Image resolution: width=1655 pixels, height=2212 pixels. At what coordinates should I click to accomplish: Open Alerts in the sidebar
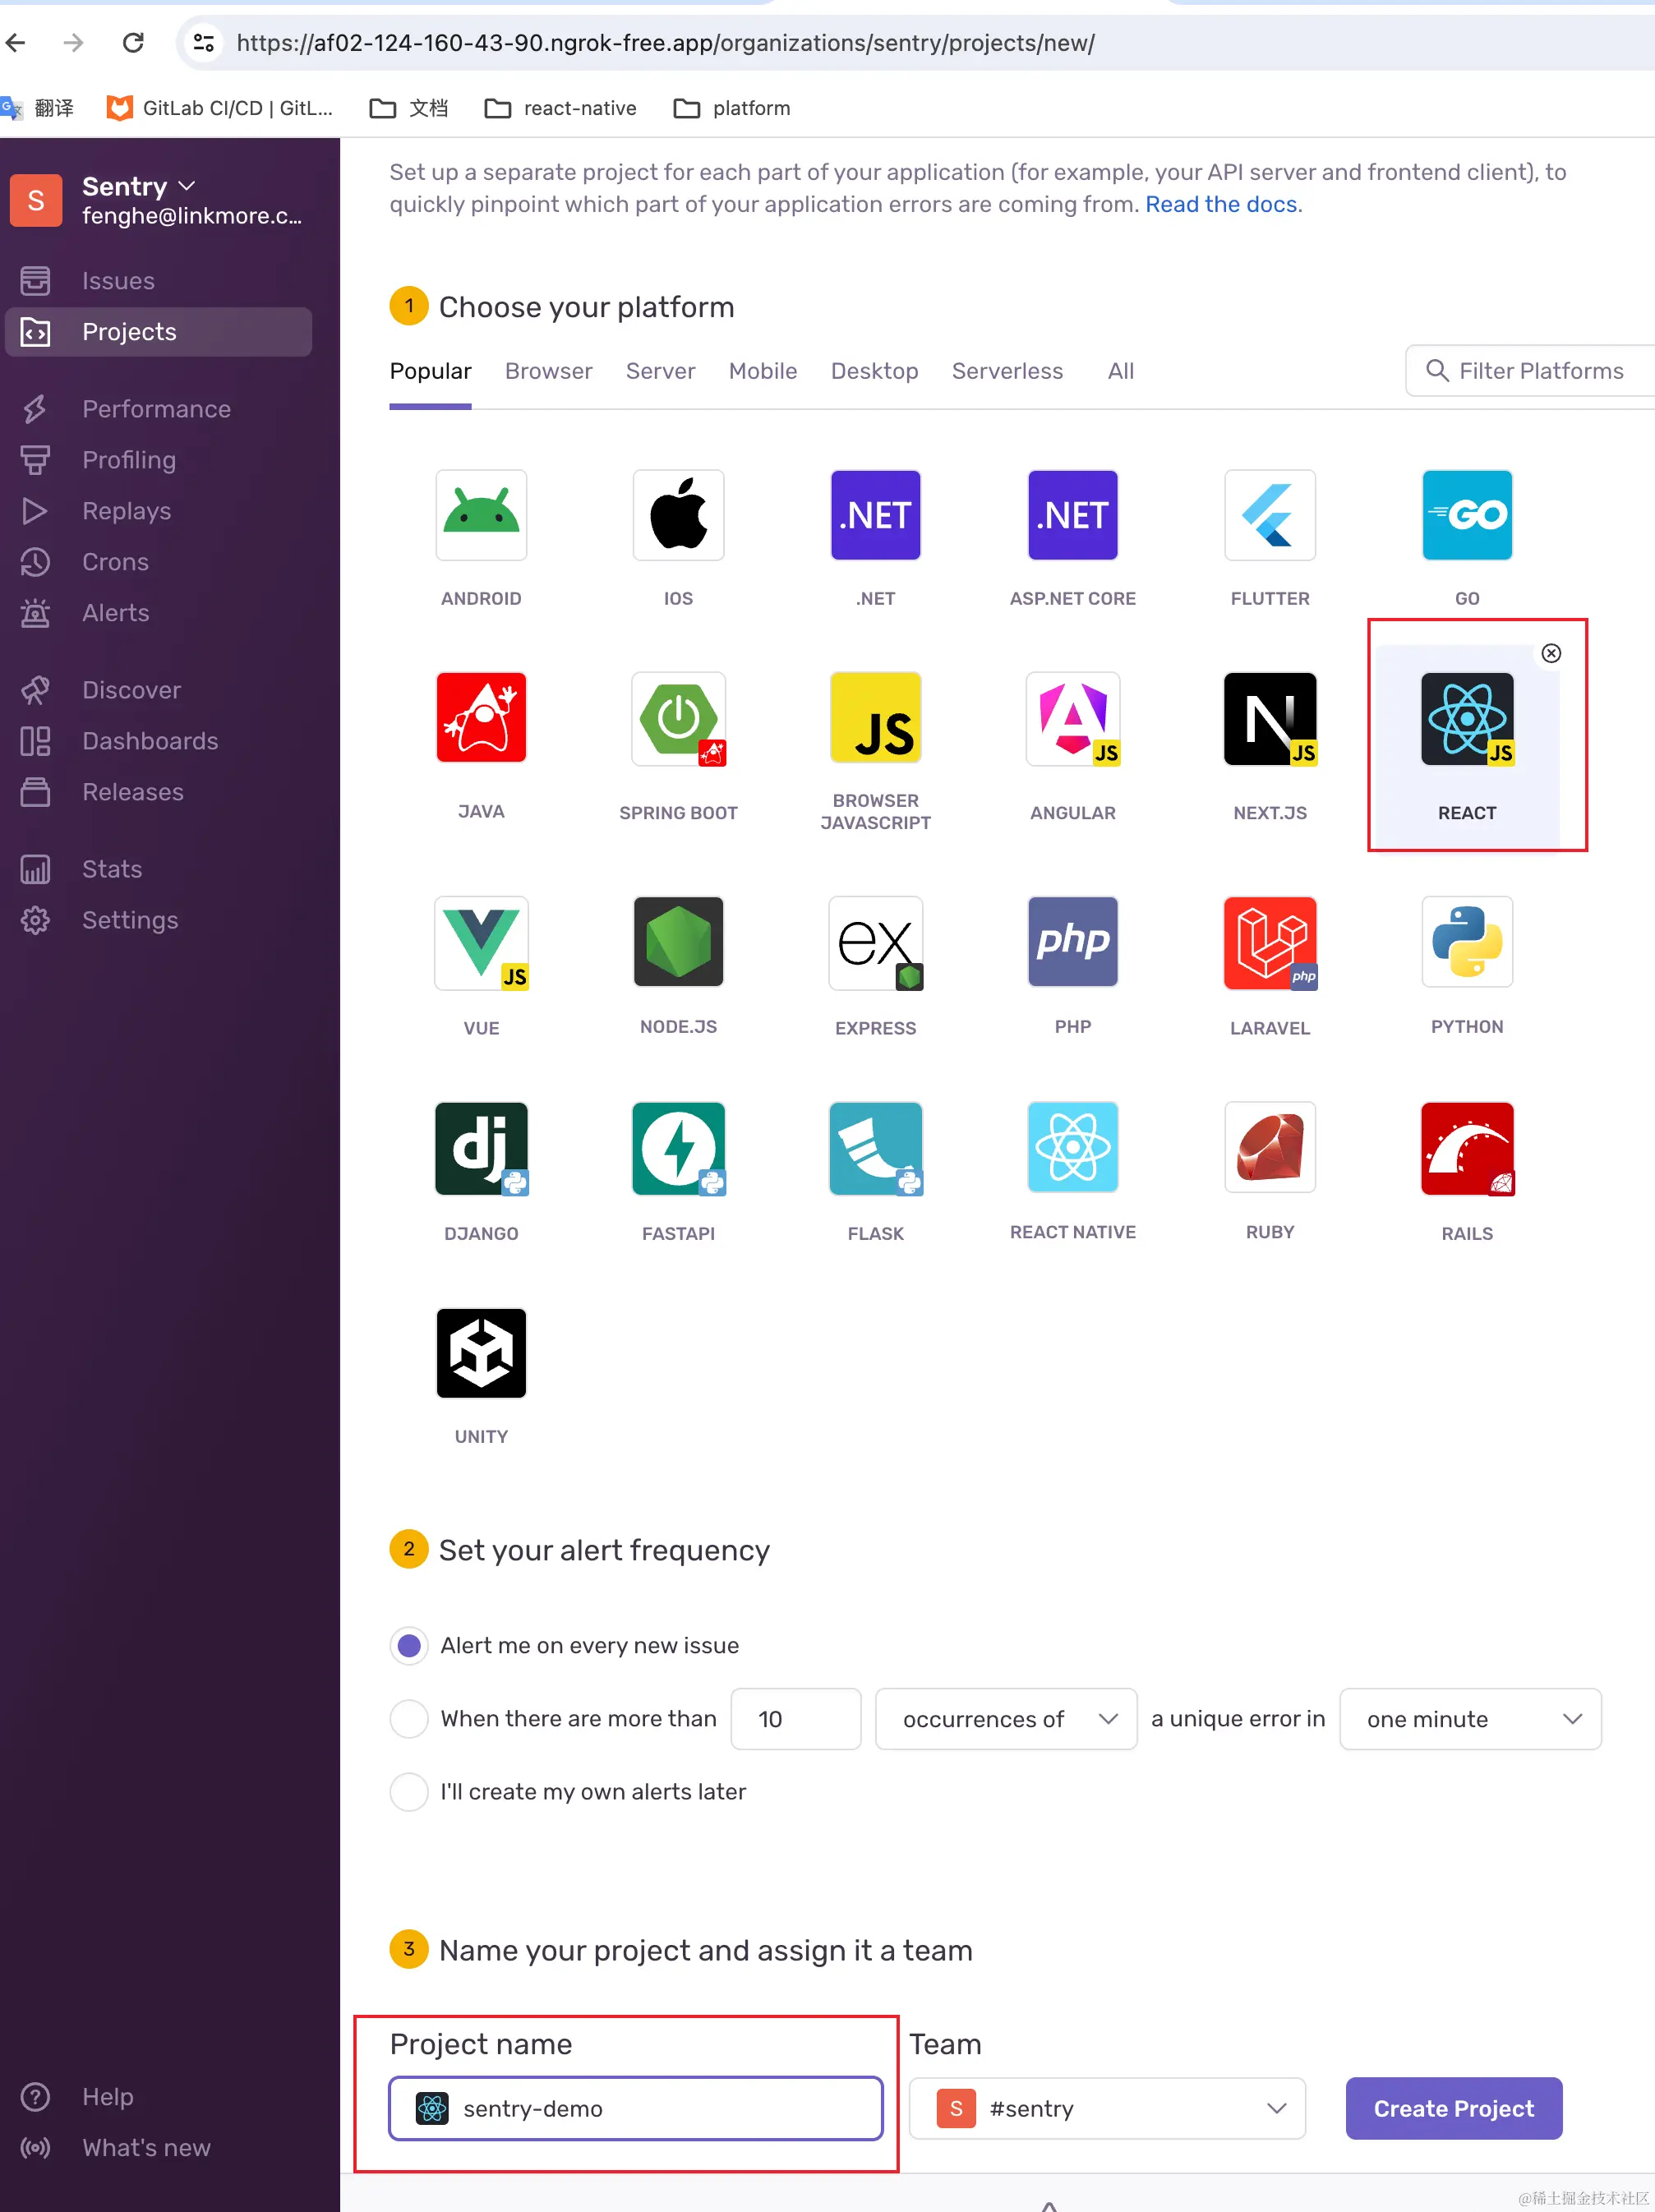158,613
